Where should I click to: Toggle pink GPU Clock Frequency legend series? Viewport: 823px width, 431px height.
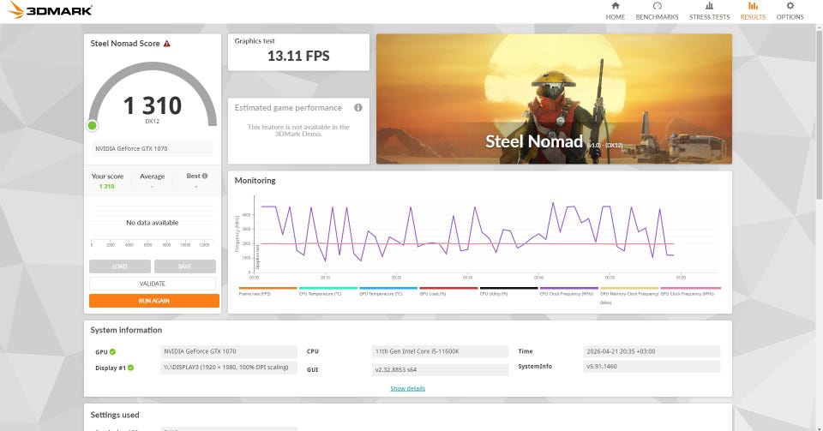tap(690, 291)
